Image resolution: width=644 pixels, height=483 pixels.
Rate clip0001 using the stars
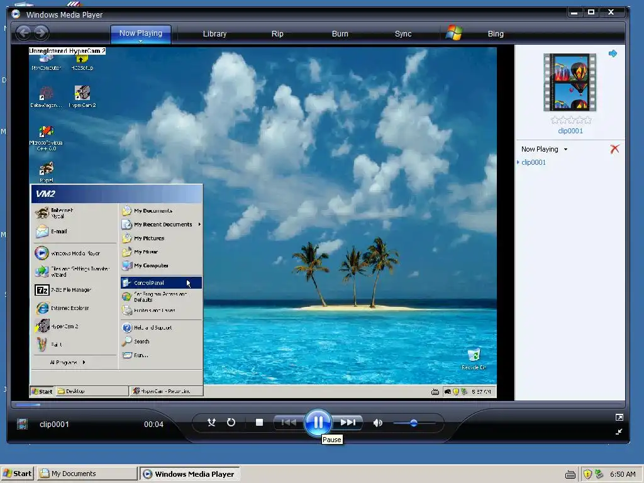click(571, 120)
